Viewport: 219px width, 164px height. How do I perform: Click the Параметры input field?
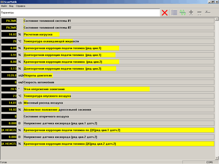point(80,13)
